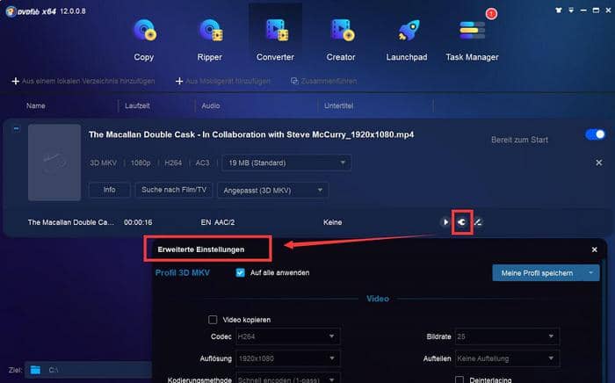Close the Erweiterte Einstellungen panel
Screen dimensions: 615x383
pos(594,249)
